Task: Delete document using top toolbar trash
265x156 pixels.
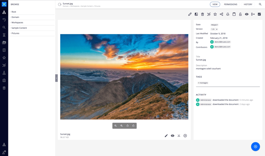Action: pyautogui.click(x=202, y=14)
